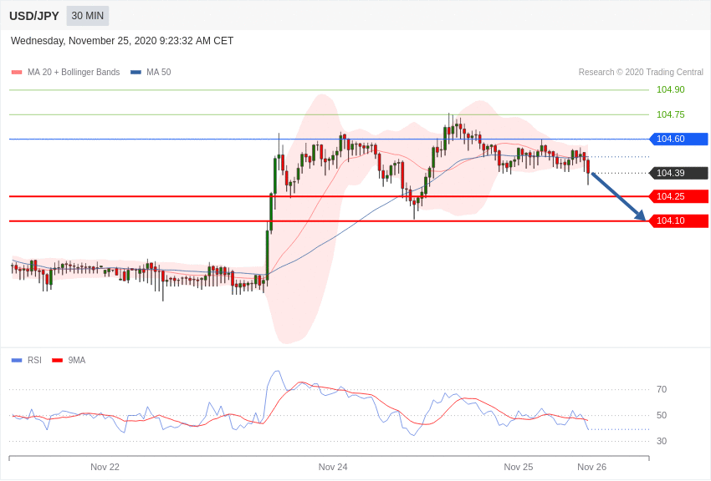Viewport: 711px width, 481px height.
Task: Click the RSI 70 level label
Action: pos(662,389)
